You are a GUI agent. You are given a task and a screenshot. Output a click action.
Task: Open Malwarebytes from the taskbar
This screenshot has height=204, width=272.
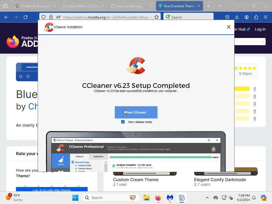click(x=170, y=198)
